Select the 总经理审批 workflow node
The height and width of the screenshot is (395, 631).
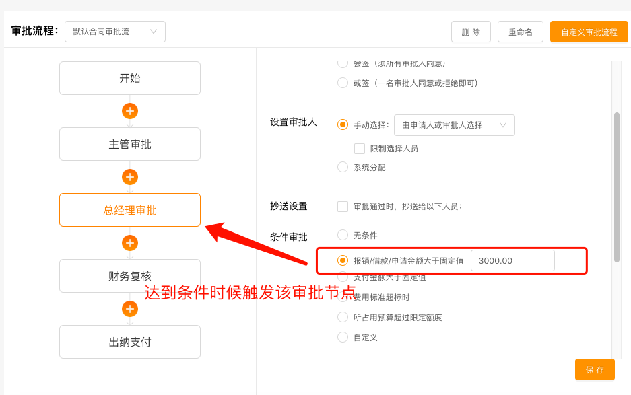129,209
